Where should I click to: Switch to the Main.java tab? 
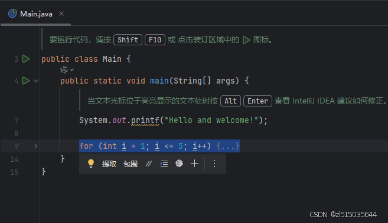click(36, 14)
